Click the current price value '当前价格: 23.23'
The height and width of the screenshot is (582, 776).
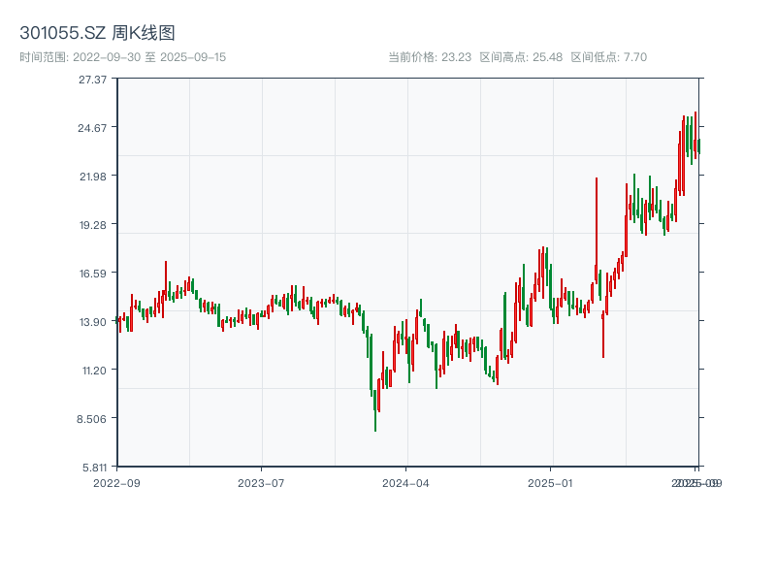pos(430,57)
